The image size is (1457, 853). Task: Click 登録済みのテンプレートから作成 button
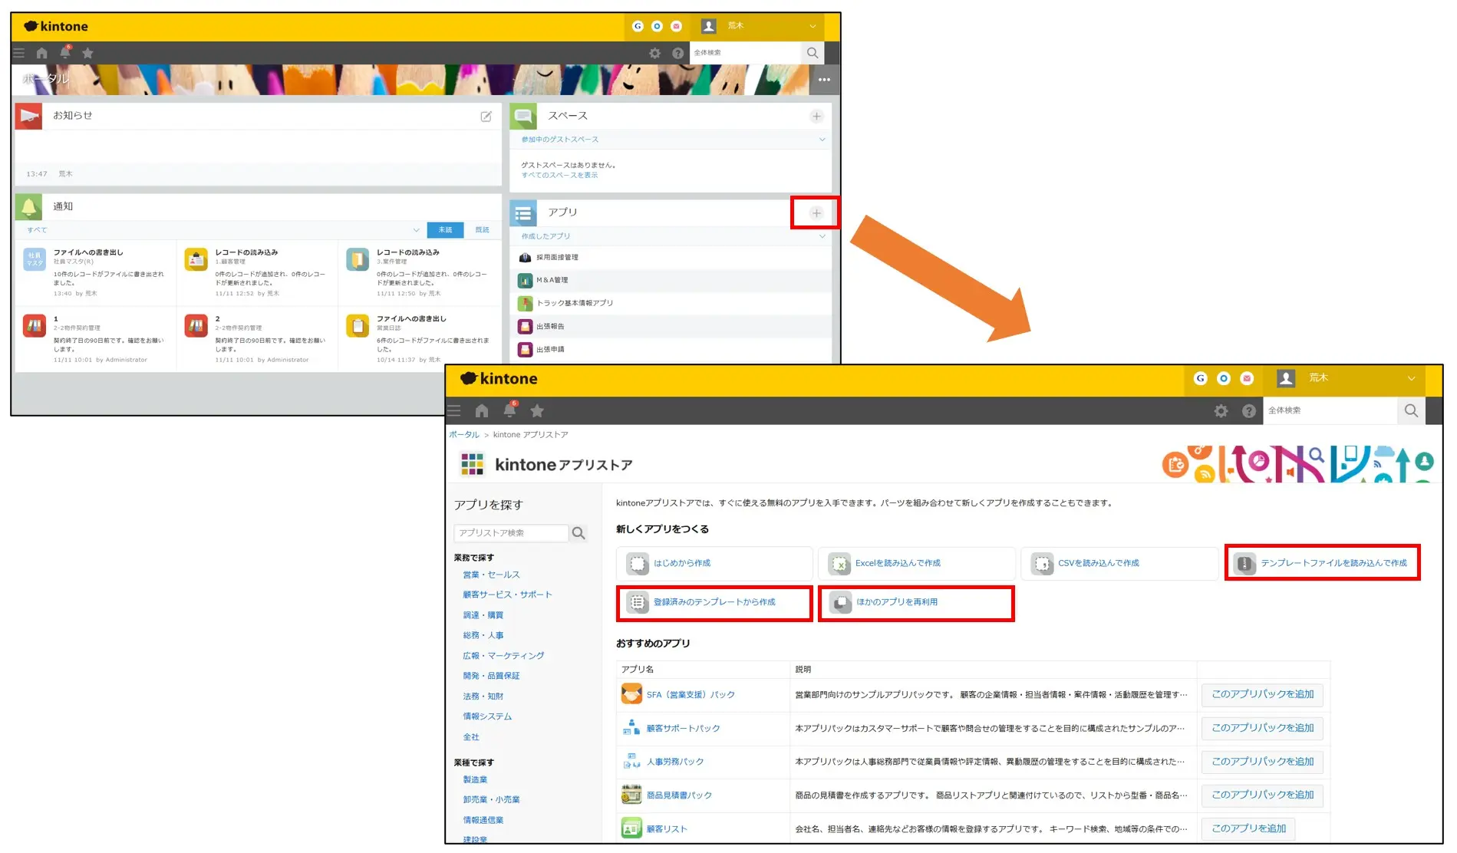pyautogui.click(x=714, y=603)
